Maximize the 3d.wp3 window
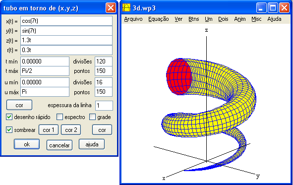Screen dimensions: 293x185 [x=273, y=8]
